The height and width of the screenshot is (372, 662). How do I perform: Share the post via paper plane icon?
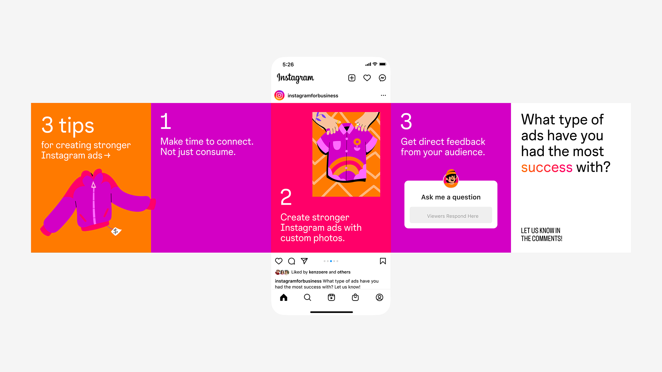[304, 261]
